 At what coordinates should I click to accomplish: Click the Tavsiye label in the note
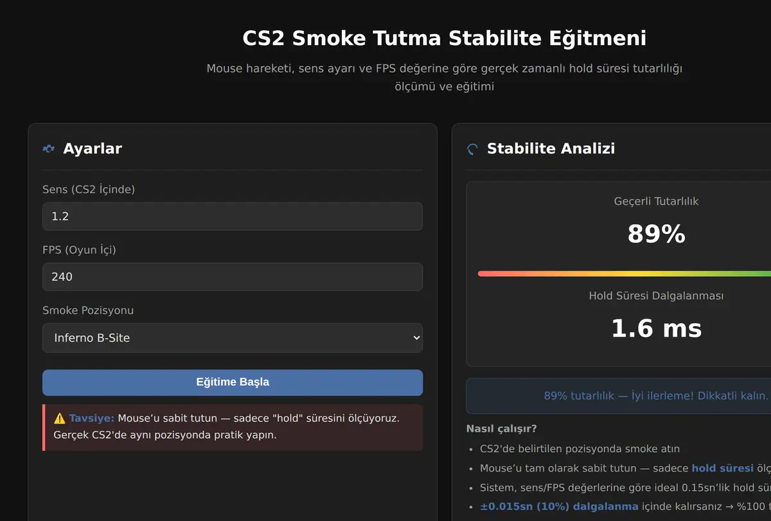click(x=92, y=418)
